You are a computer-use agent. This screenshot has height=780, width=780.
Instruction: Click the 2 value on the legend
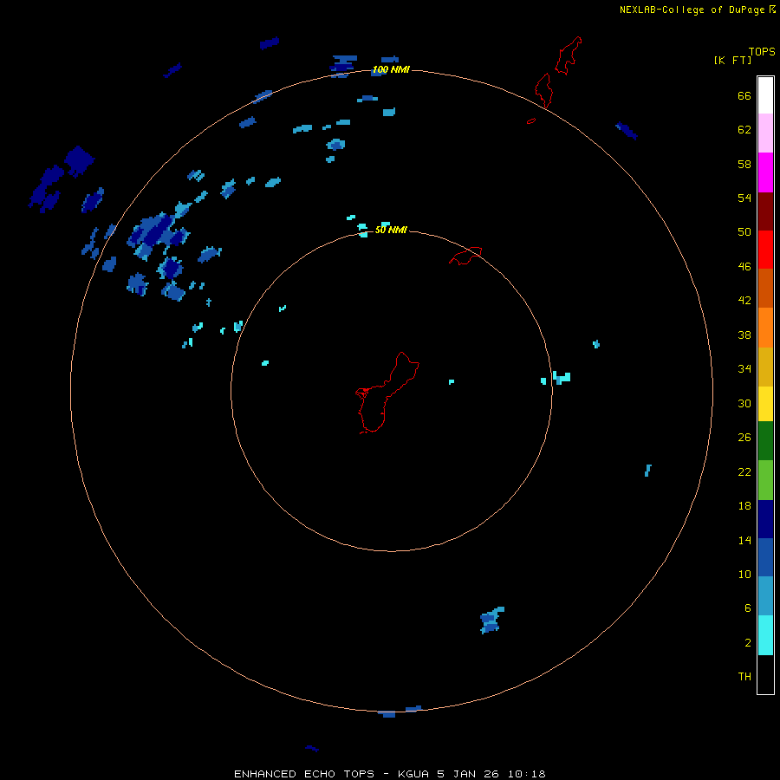747,642
